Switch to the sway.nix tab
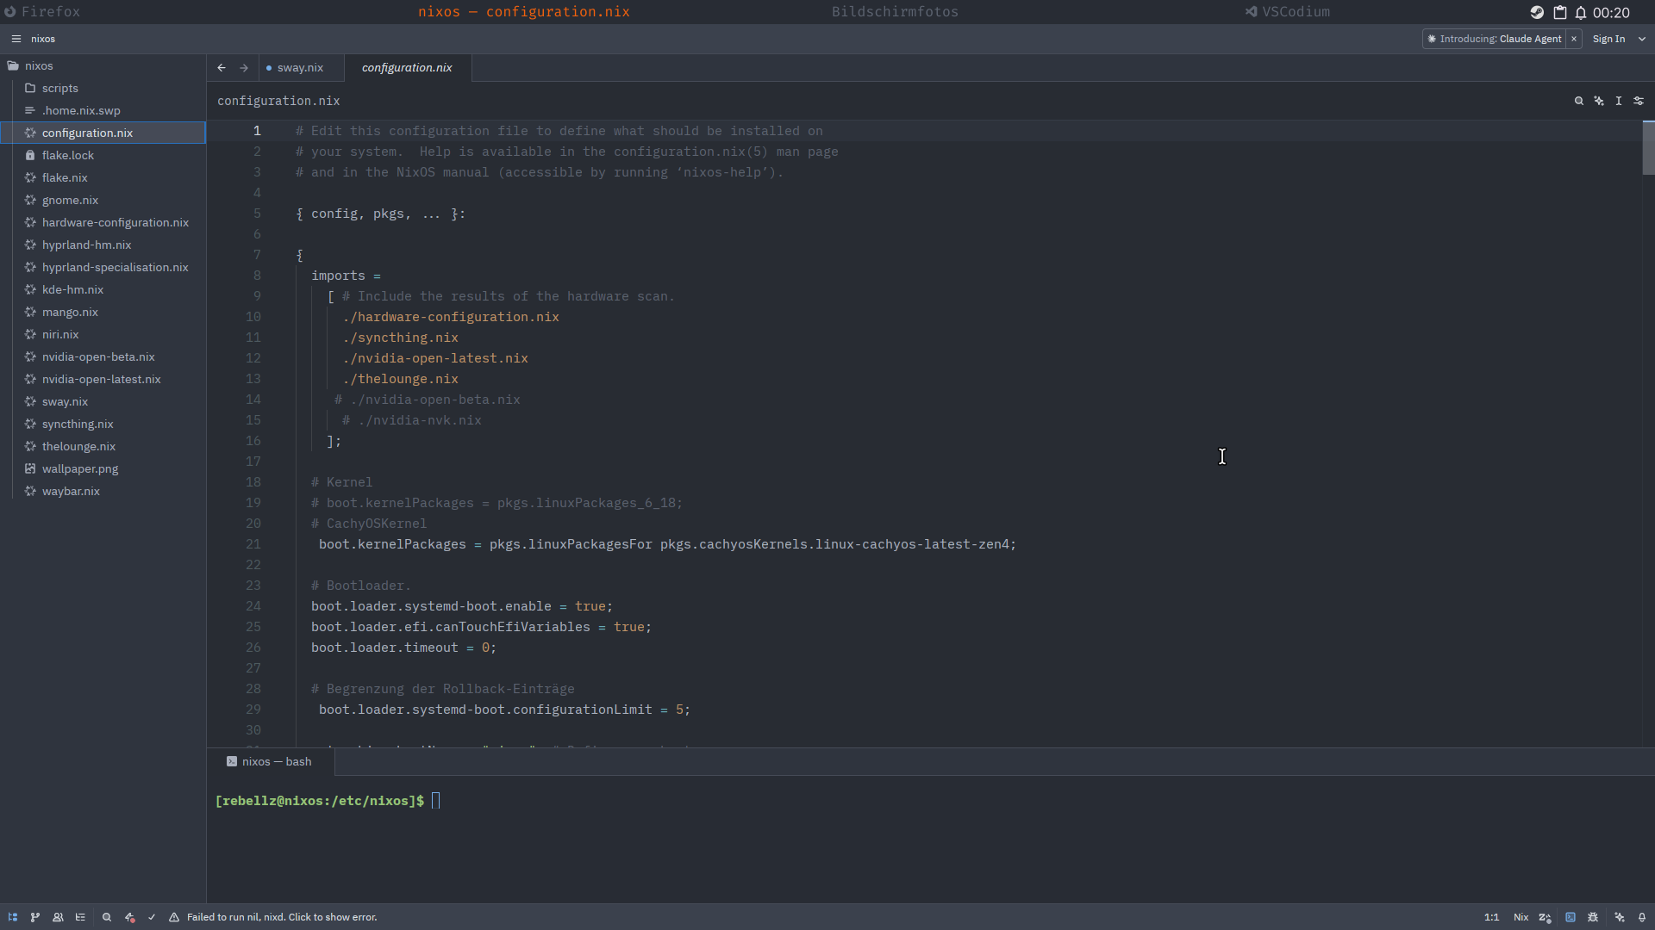 point(300,67)
